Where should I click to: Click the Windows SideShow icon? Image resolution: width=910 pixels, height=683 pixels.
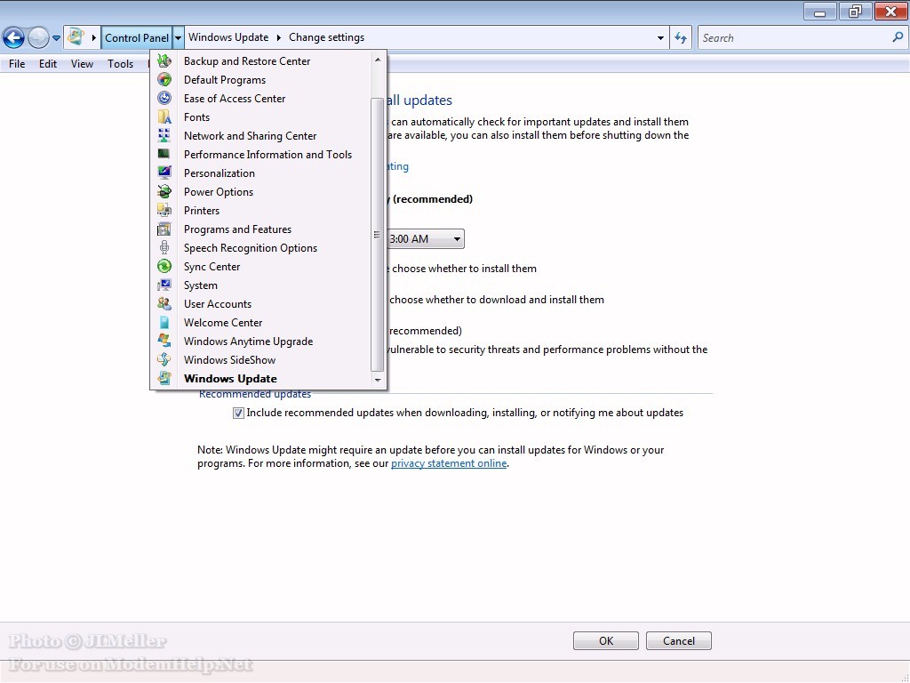(x=164, y=359)
